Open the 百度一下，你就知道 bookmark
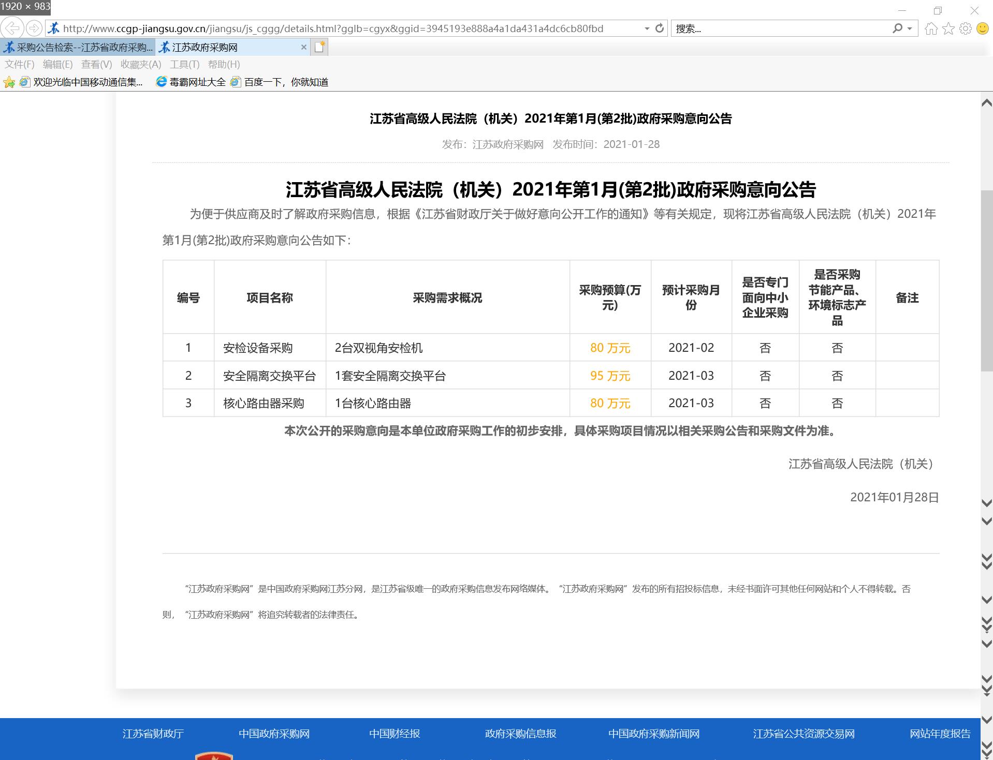Image resolution: width=993 pixels, height=760 pixels. pyautogui.click(x=286, y=82)
